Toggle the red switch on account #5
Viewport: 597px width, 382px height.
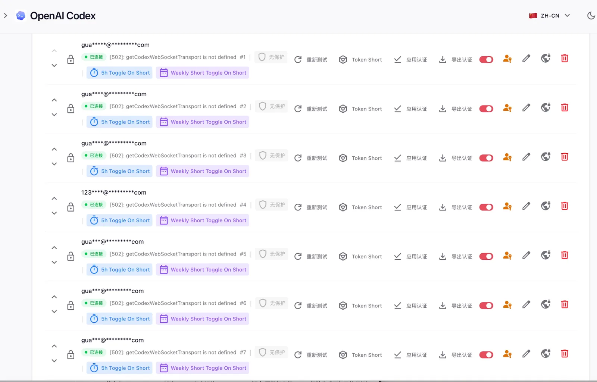pyautogui.click(x=486, y=257)
